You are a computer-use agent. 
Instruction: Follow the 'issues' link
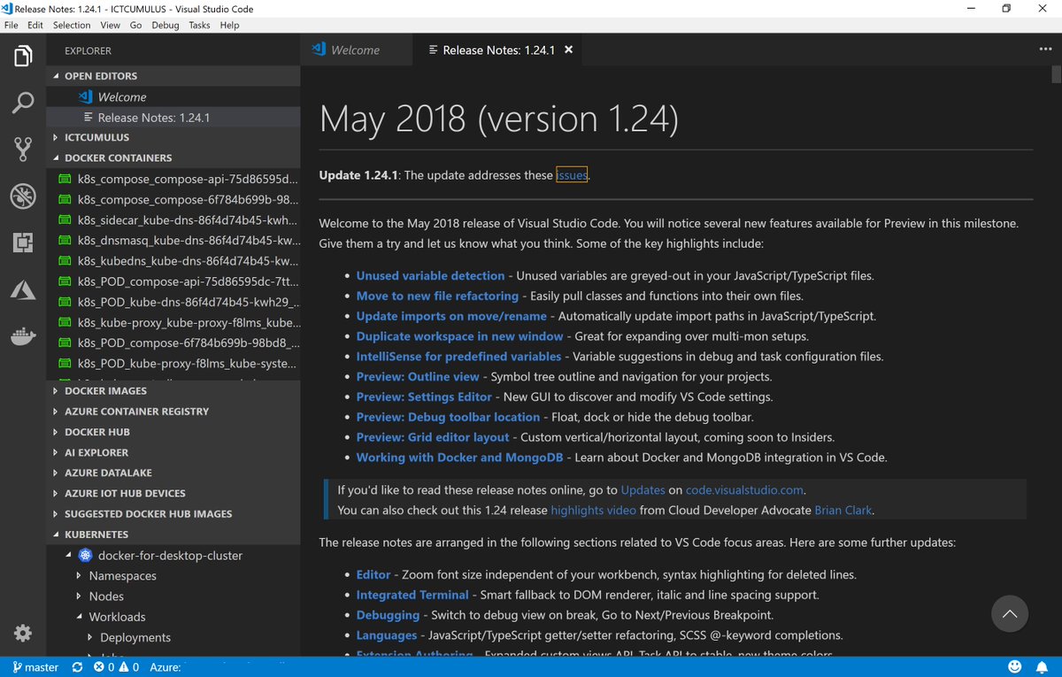[x=572, y=175]
